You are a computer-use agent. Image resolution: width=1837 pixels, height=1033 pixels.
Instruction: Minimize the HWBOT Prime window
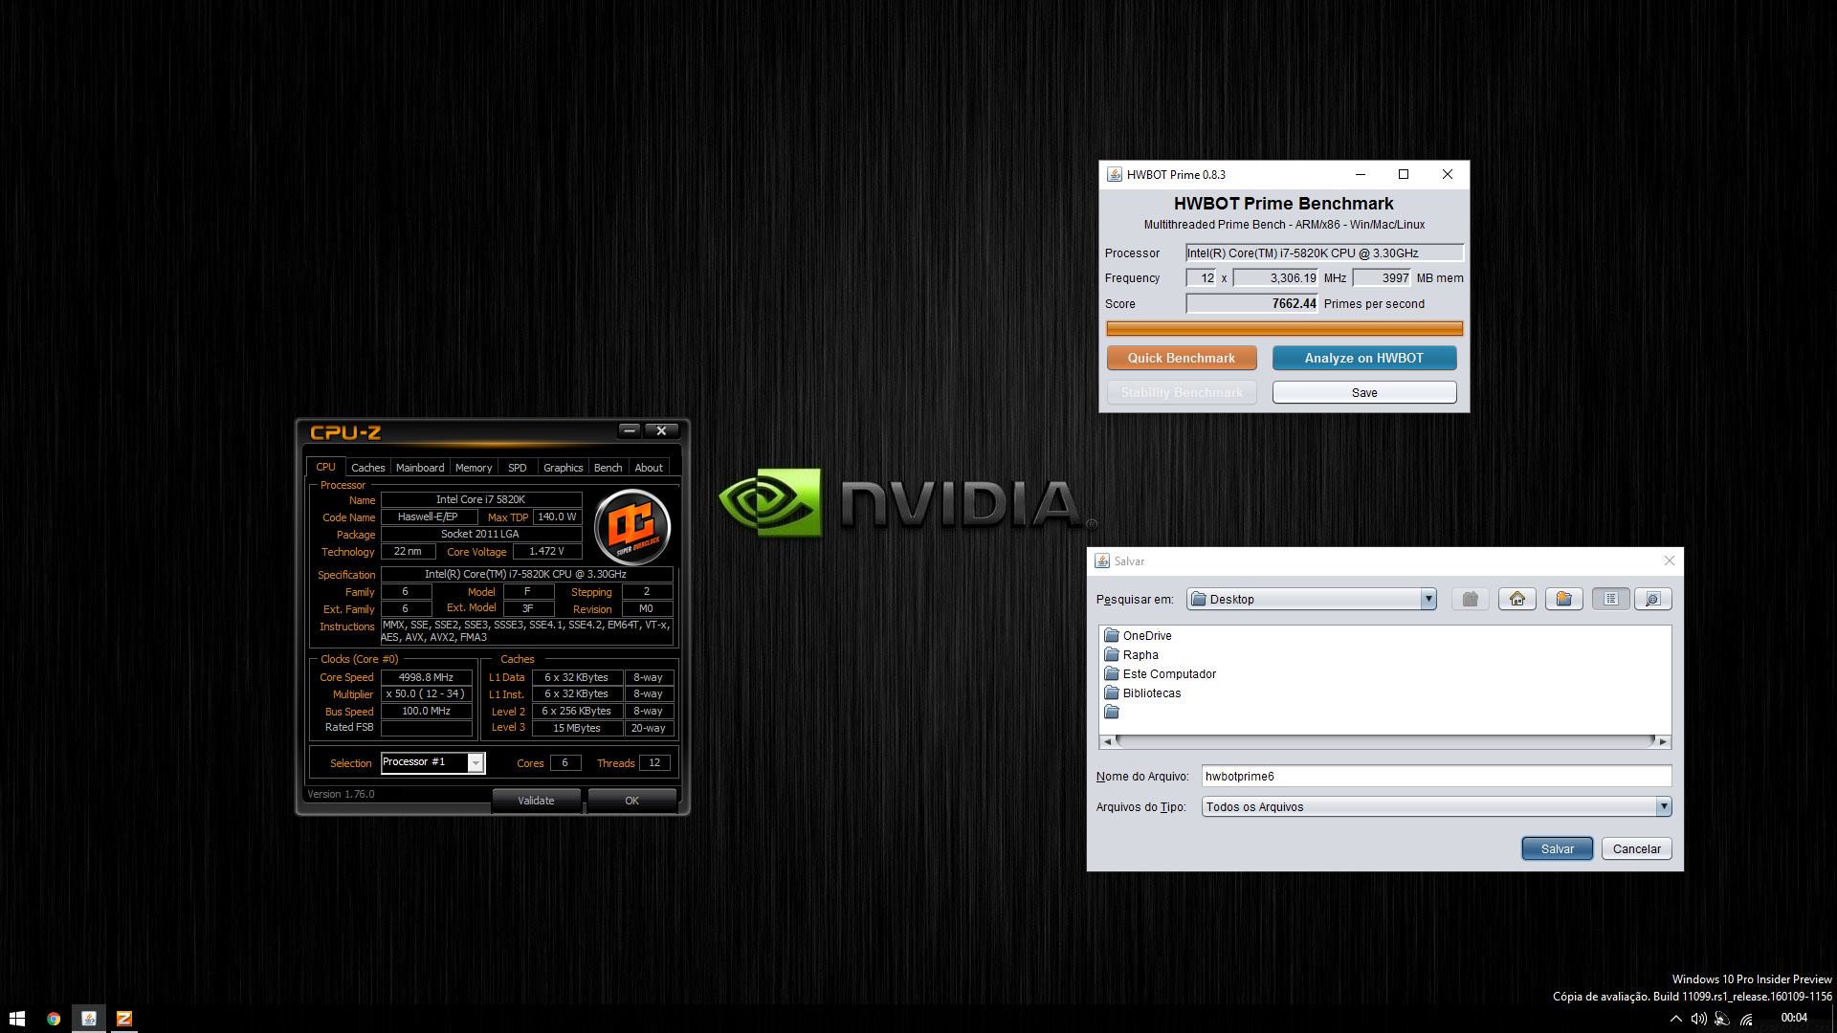1360,174
